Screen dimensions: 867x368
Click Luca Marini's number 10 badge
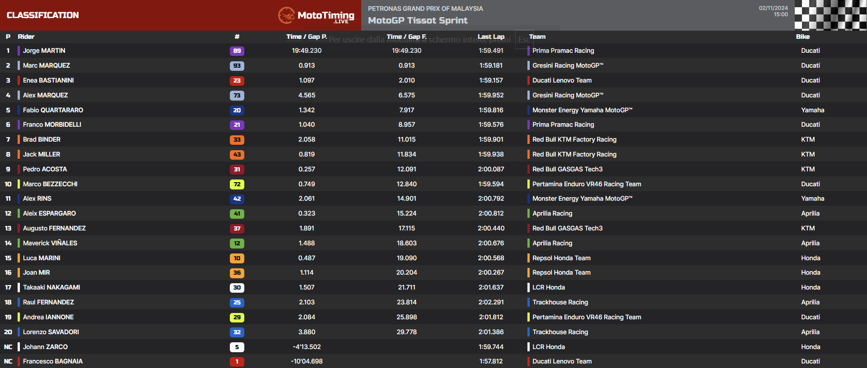237,258
